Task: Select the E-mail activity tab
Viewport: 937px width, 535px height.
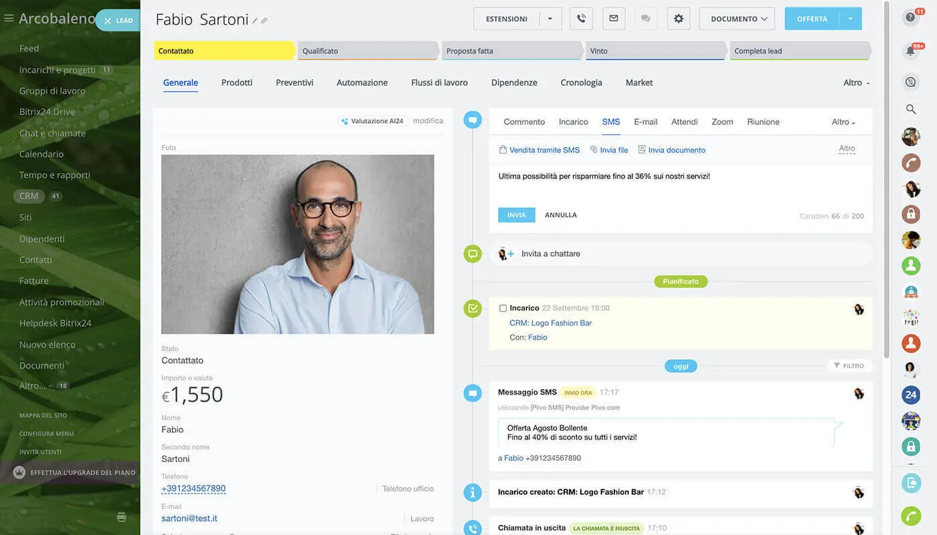Action: click(x=646, y=122)
